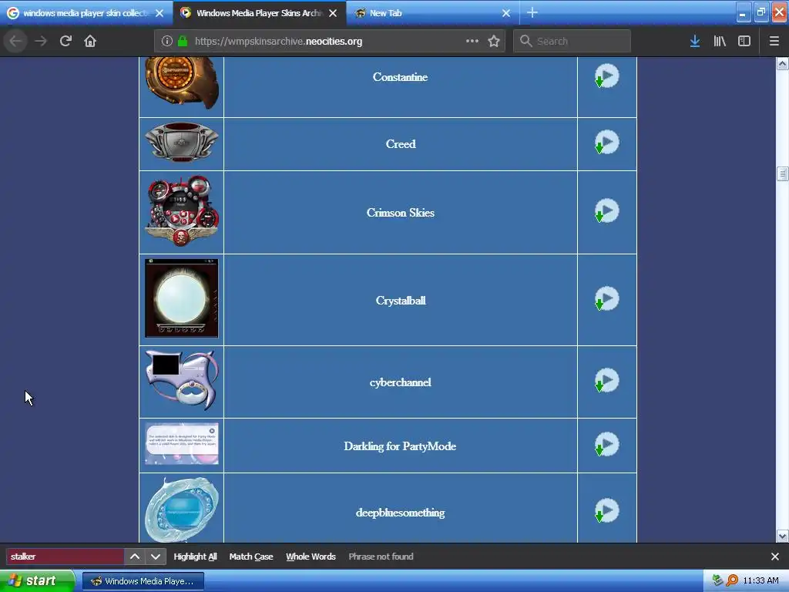This screenshot has height=592, width=789.
Task: Download the Crystalball skin
Action: (x=607, y=299)
